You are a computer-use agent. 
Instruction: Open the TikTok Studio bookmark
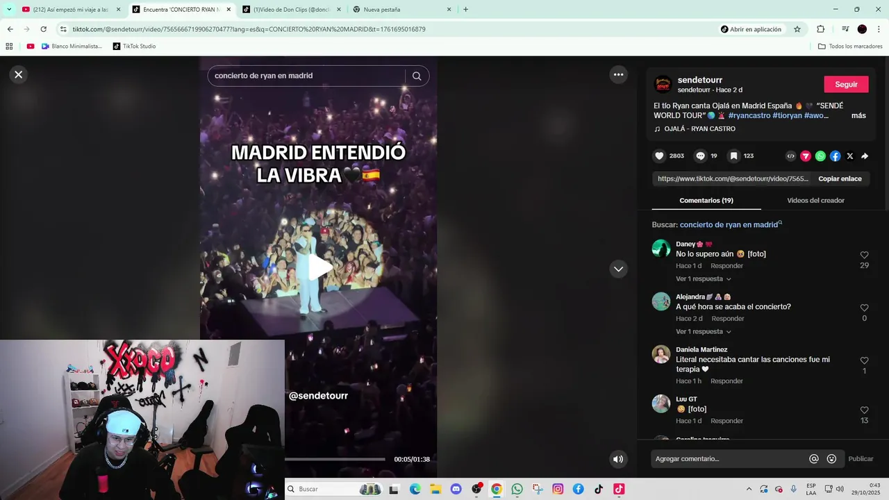click(x=134, y=47)
